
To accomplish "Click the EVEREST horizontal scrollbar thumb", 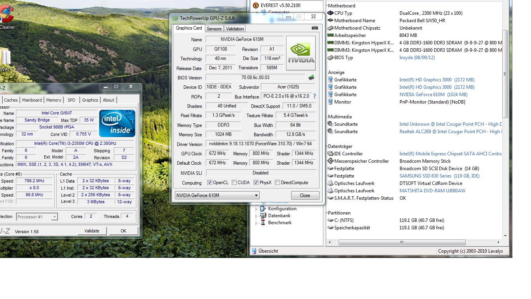I will tap(402, 242).
